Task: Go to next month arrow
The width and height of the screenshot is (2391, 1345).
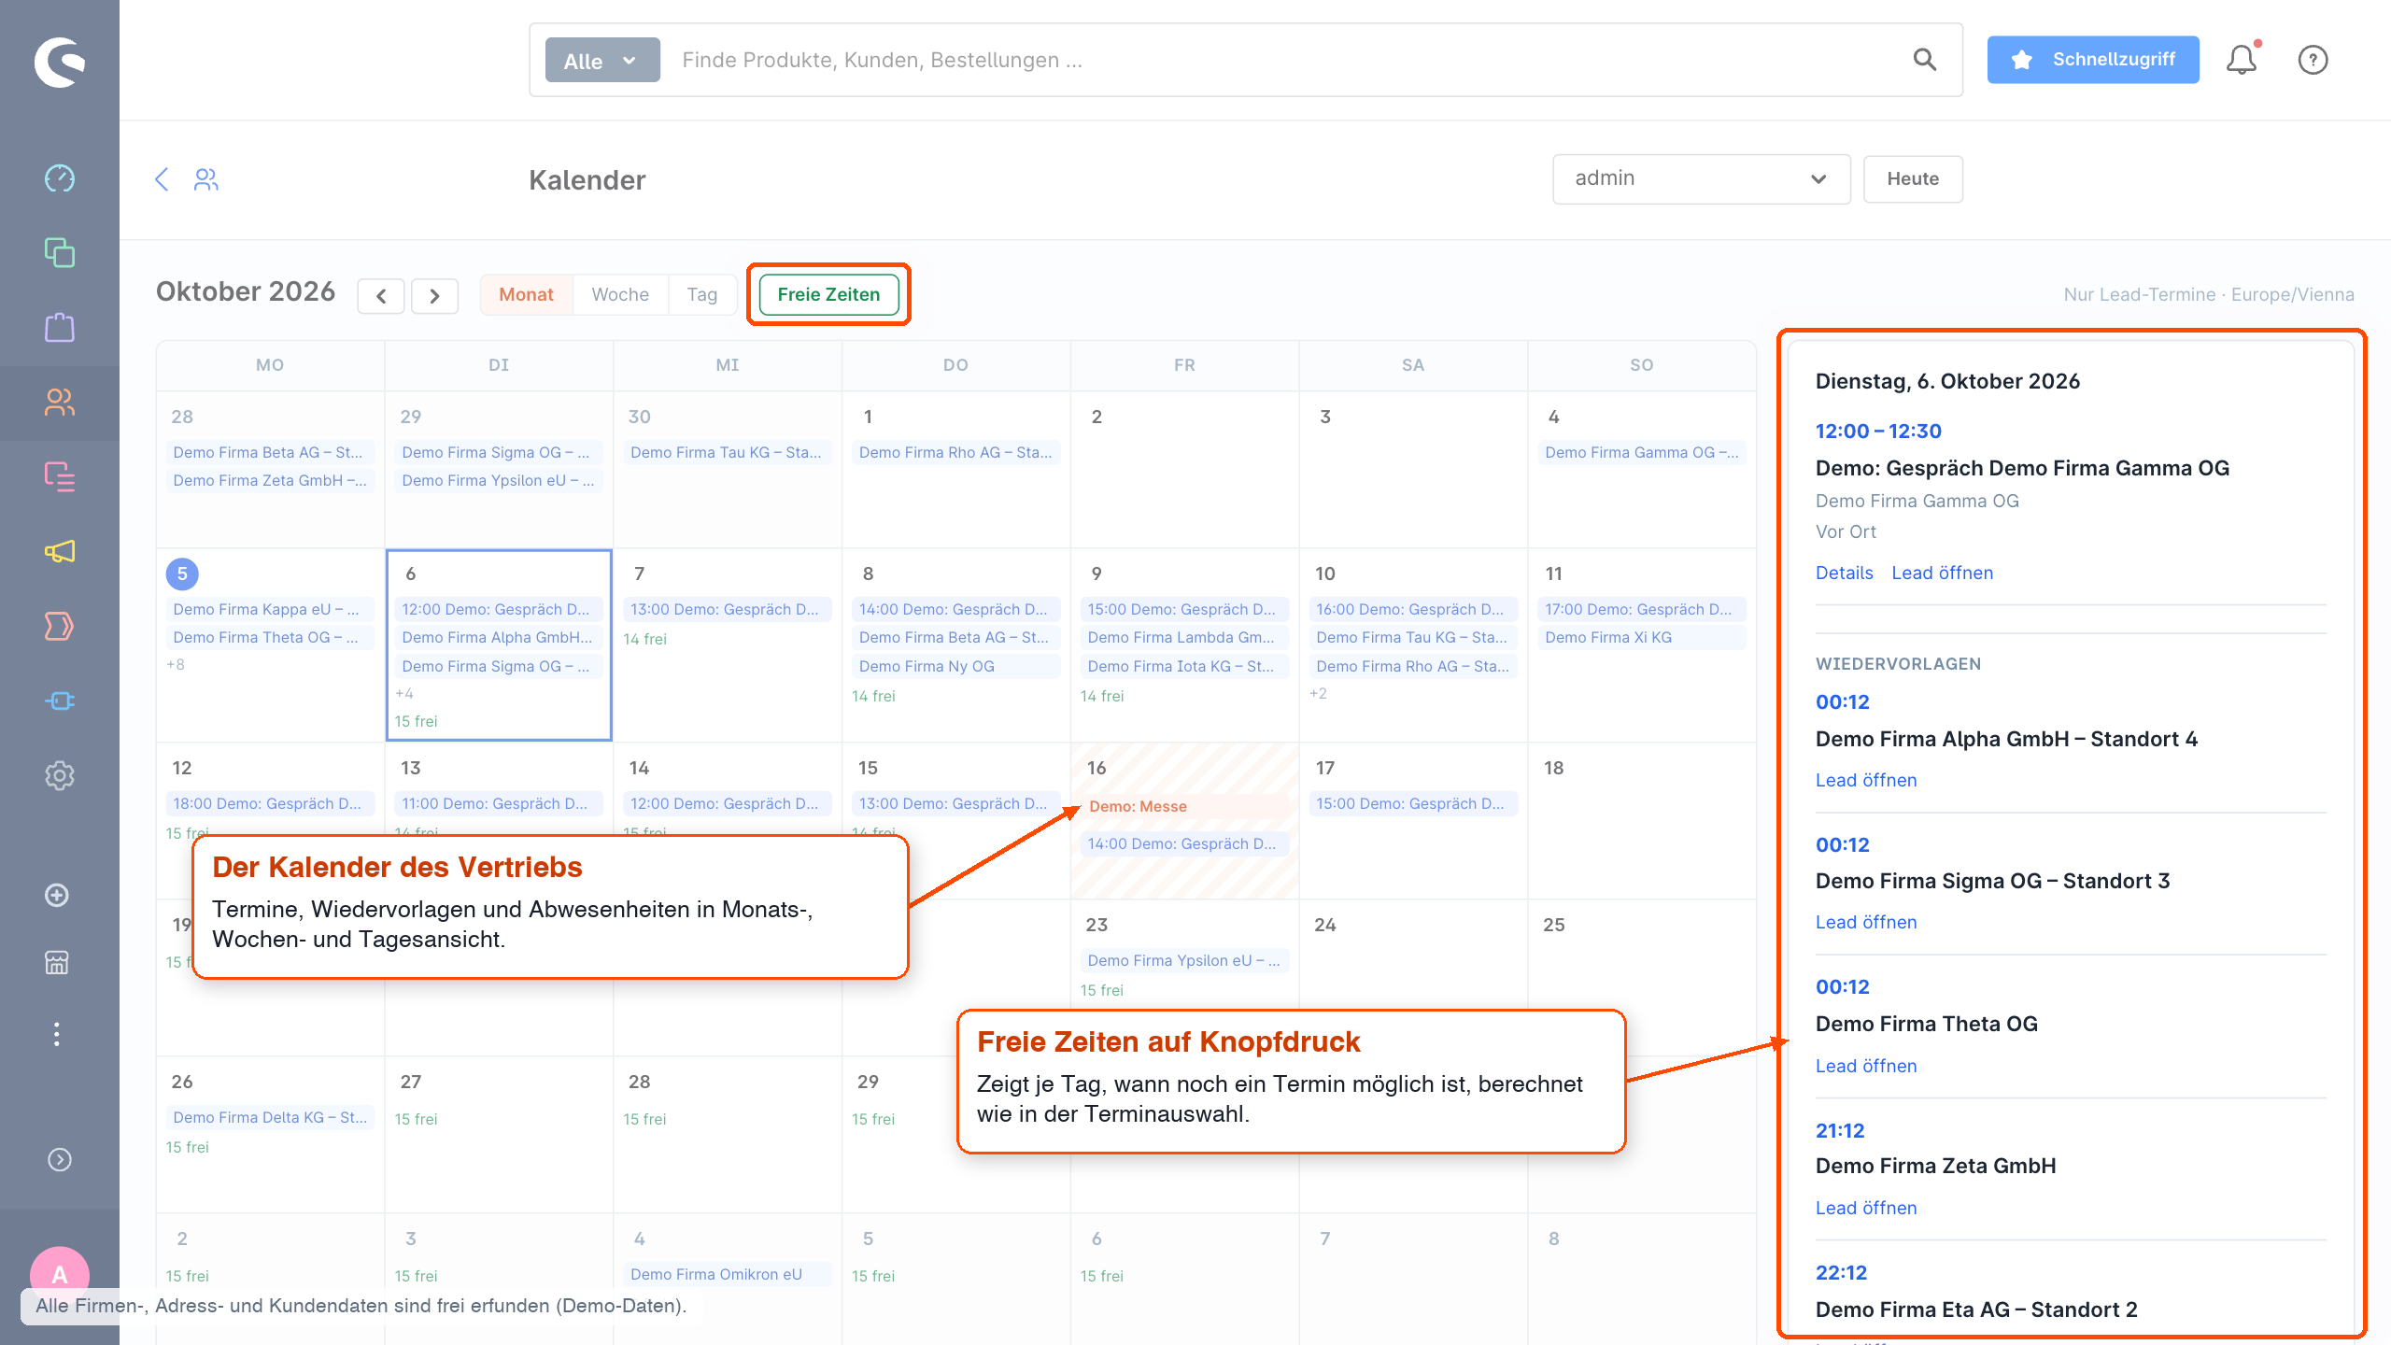Action: [434, 296]
